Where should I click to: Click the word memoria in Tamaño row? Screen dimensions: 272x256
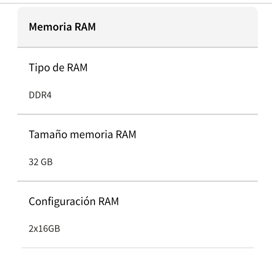coord(91,134)
